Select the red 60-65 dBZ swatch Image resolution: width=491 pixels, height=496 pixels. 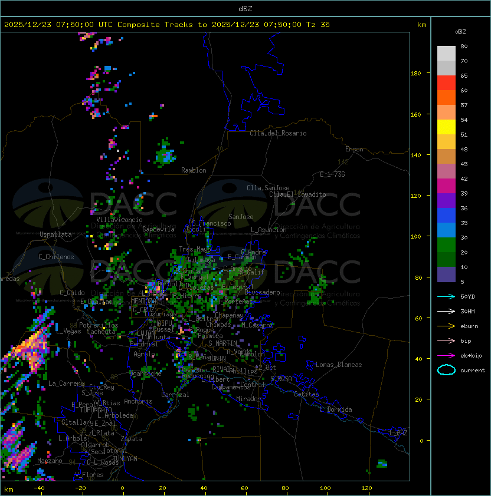coord(446,83)
